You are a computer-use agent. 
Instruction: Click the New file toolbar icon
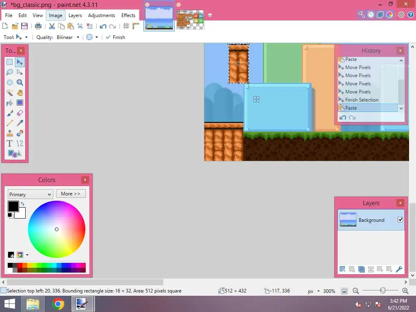5,26
